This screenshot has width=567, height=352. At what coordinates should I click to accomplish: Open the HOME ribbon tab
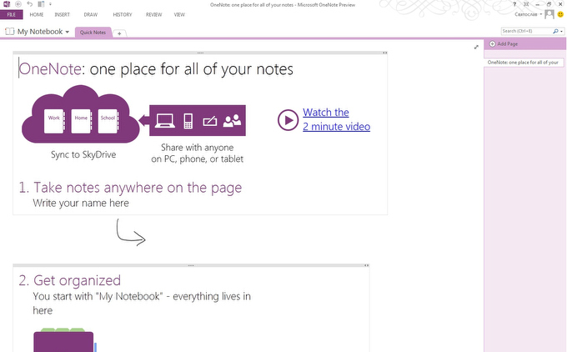(37, 15)
